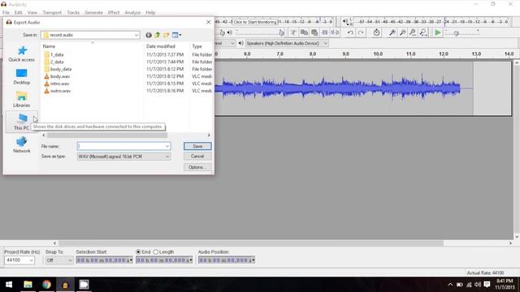Click the Zoom In magnifier
This screenshot has height=292, width=520.
click(392, 32)
